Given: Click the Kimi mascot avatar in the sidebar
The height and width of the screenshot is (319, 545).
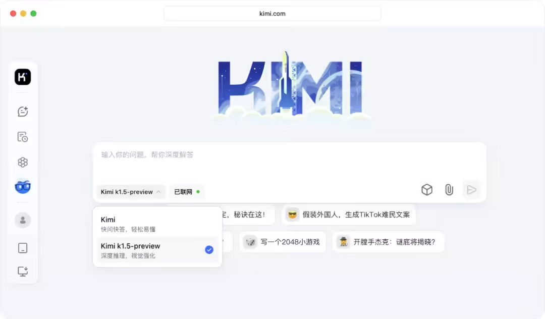Looking at the screenshot, I should (22, 186).
